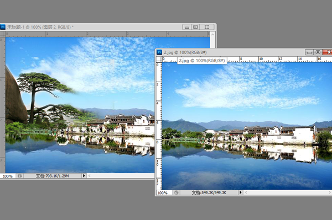This screenshot has width=332, height=220.
Task: Click ruler origin corner box in 2.jpg window
Action: pyautogui.click(x=159, y=59)
